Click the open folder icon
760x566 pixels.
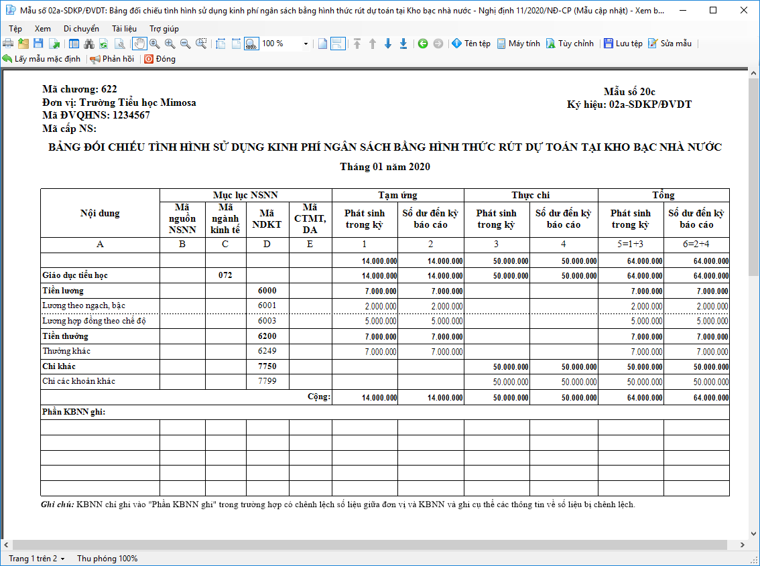pos(23,44)
